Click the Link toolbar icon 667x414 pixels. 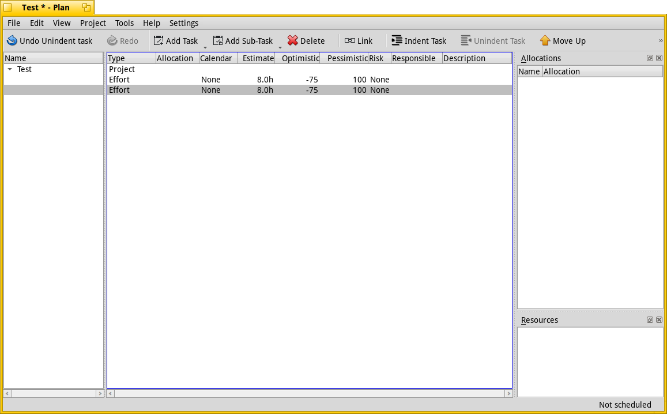[350, 40]
